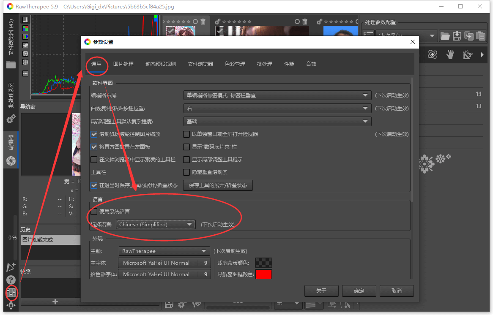493x315 pixels.
Task: Select 图片加载完成 history entry
Action: tap(51, 239)
